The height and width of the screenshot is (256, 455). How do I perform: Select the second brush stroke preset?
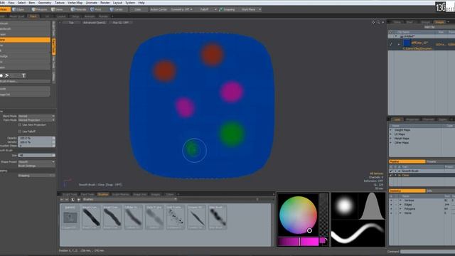91,217
